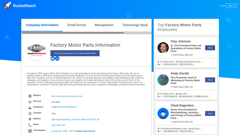Open the LinkedIn profile icon
240x135 pixels.
pyautogui.click(x=52, y=58)
